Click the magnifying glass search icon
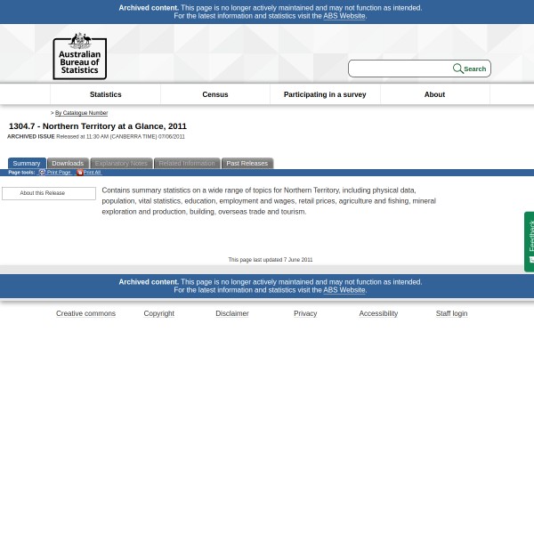This screenshot has width=534, height=534. pos(457,69)
